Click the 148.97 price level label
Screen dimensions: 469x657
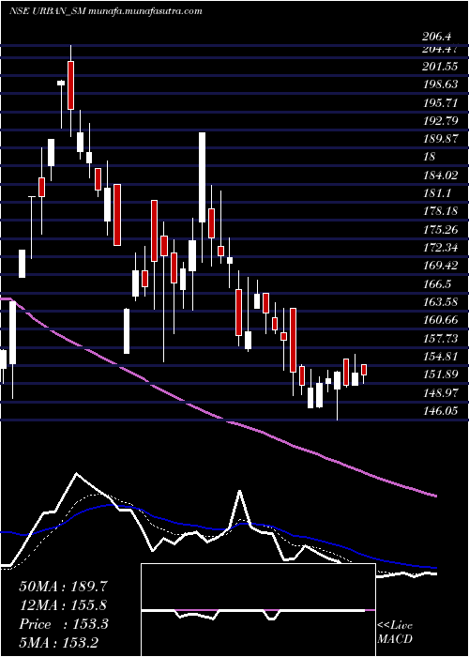coord(440,392)
